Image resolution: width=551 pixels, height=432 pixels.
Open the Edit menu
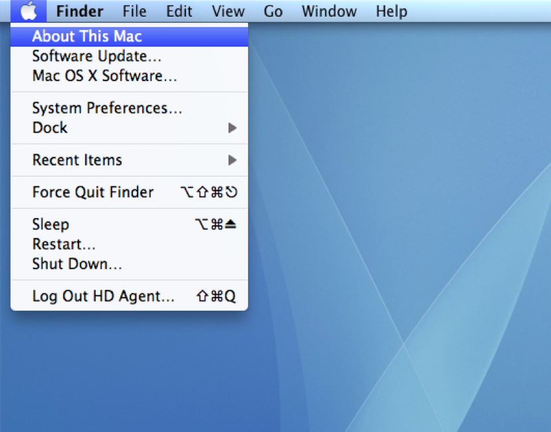pyautogui.click(x=179, y=11)
